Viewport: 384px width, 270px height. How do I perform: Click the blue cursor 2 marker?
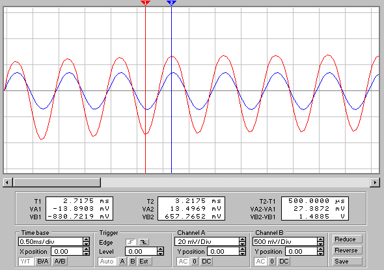pos(171,3)
